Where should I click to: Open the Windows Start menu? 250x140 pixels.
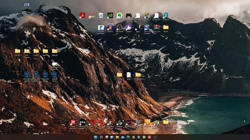point(96,137)
